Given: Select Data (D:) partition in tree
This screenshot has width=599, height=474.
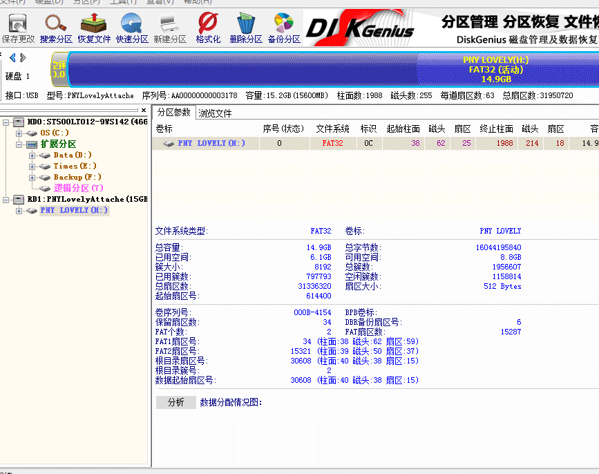Looking at the screenshot, I should click(x=73, y=155).
